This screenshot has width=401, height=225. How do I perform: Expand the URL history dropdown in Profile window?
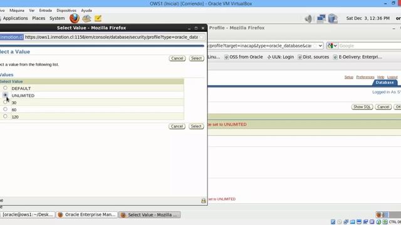(320, 46)
